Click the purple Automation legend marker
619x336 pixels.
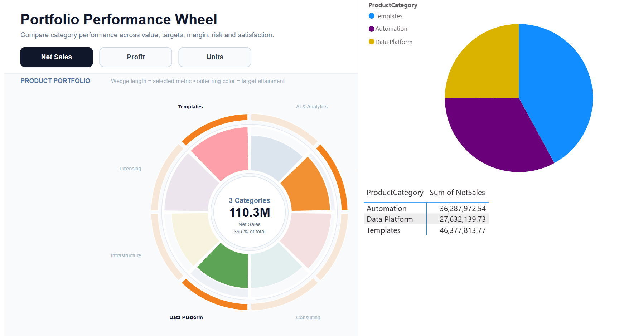click(x=372, y=29)
